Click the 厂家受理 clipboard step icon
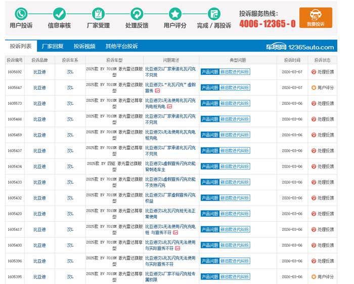The height and width of the screenshot is (284, 354). (99, 14)
